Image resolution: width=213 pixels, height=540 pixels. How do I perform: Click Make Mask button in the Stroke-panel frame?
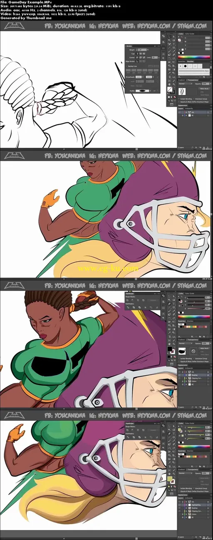click(204, 89)
